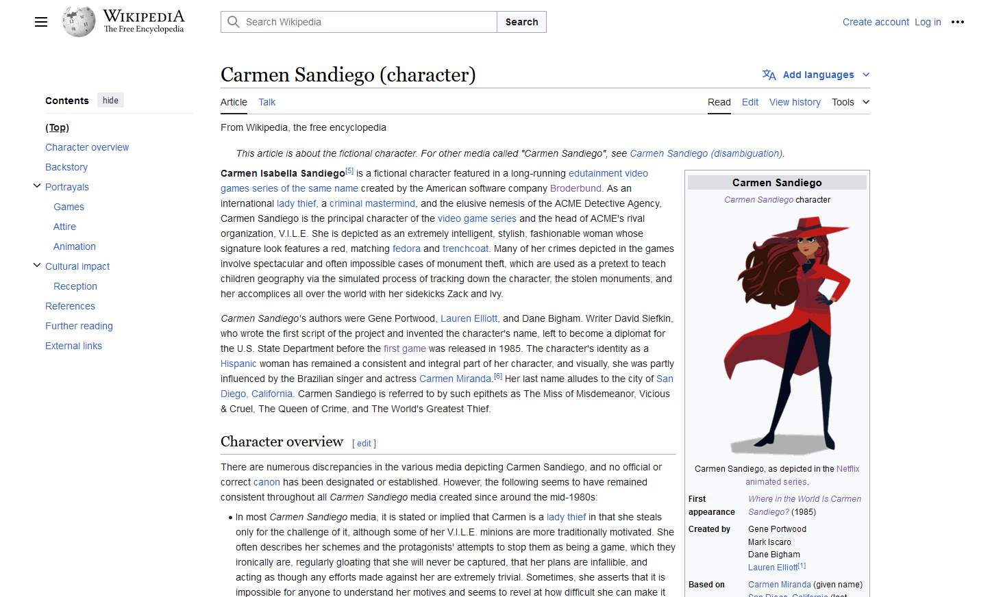Click the Netflix link in image caption

coord(847,469)
